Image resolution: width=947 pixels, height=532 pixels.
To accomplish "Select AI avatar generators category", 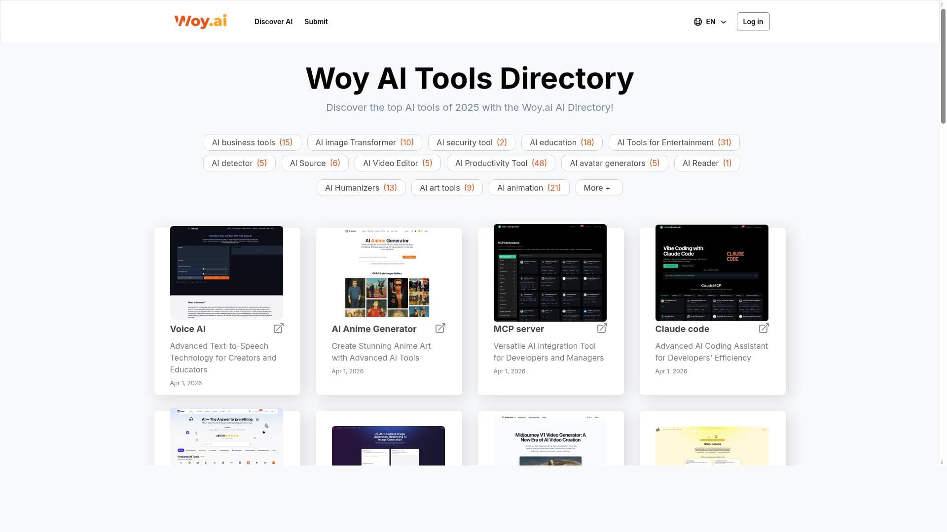I will (x=615, y=163).
